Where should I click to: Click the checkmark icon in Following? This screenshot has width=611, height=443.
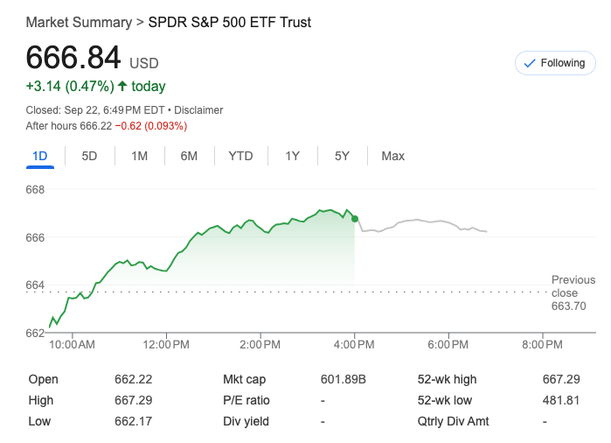(x=529, y=63)
